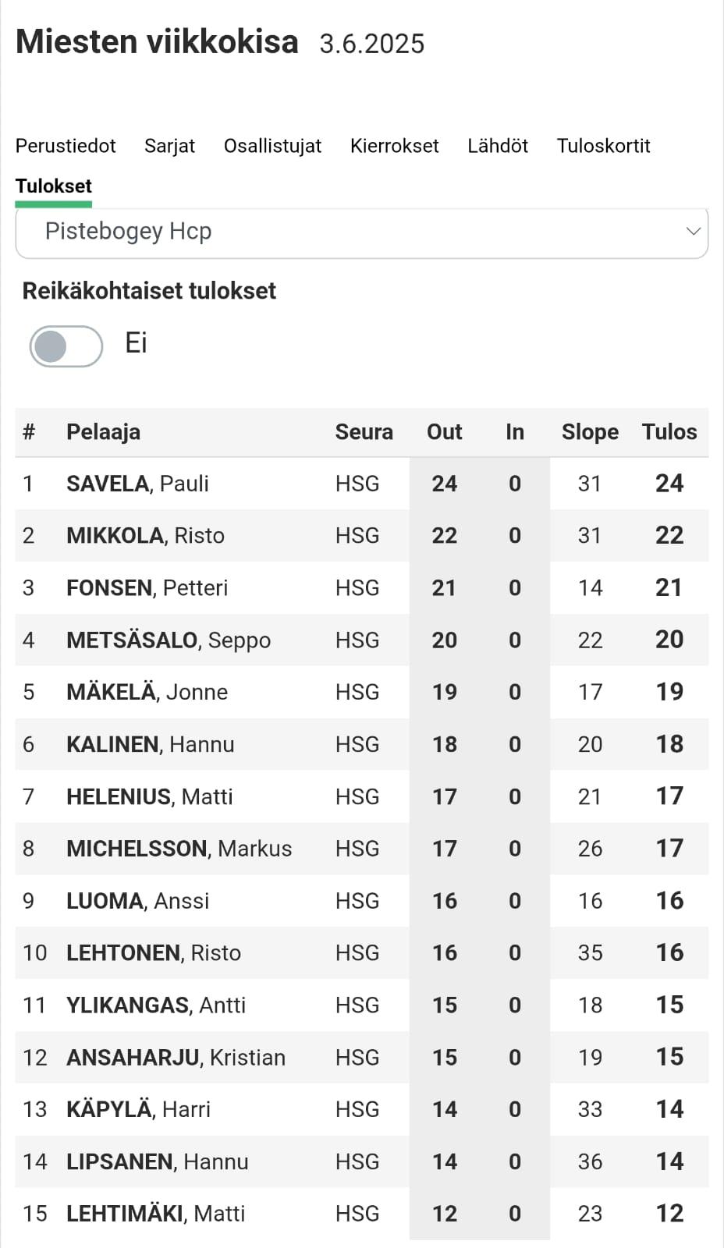Image resolution: width=724 pixels, height=1248 pixels.
Task: Click the Pelaaja column header
Action: (103, 432)
